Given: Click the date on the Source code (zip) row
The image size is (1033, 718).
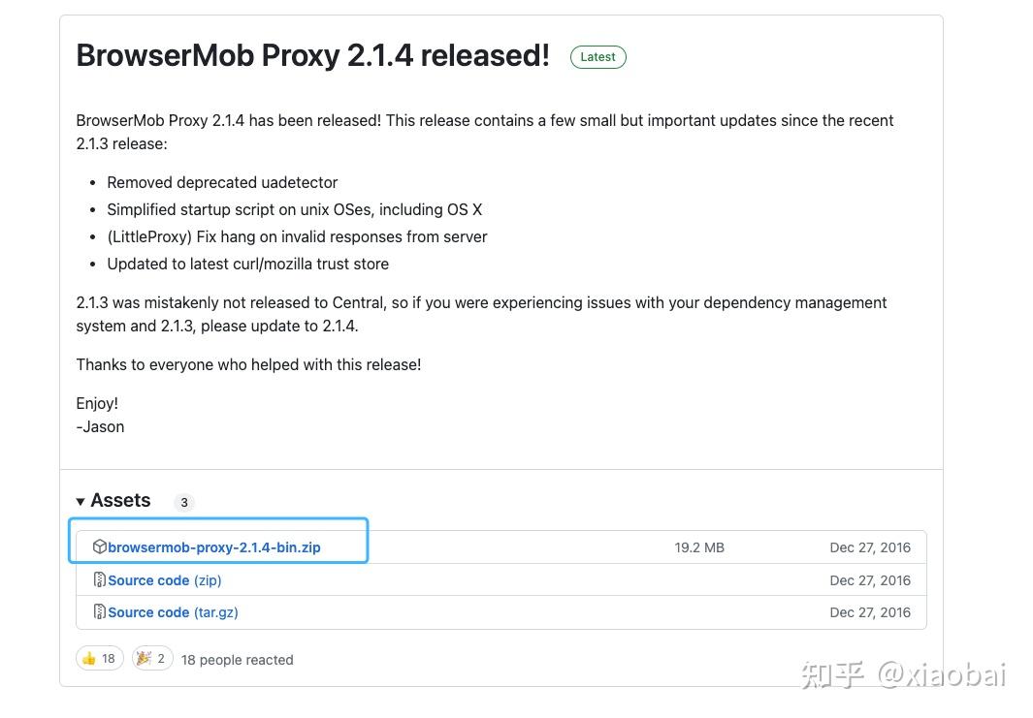Looking at the screenshot, I should pos(870,580).
